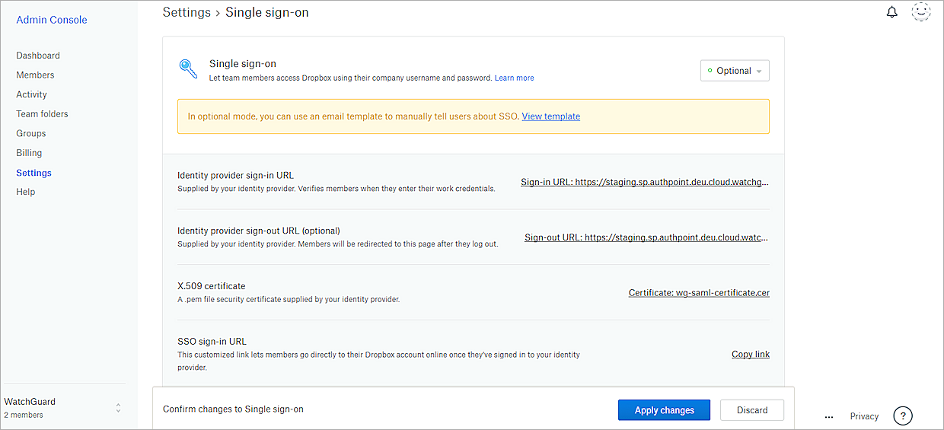This screenshot has width=944, height=430.
Task: Open Team folders section
Action: pos(42,114)
